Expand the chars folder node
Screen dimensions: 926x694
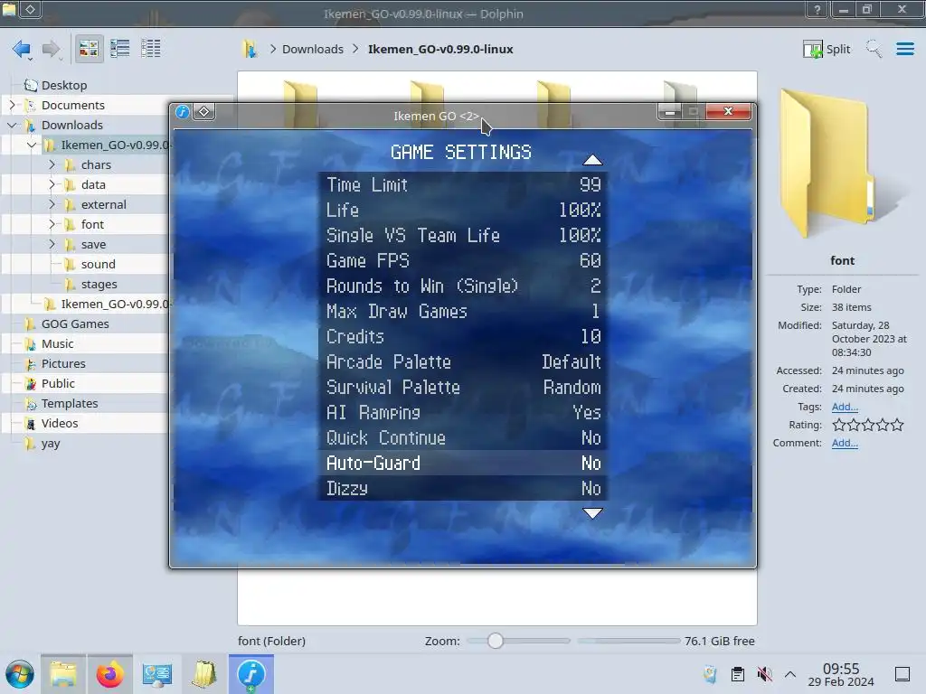[x=52, y=164]
